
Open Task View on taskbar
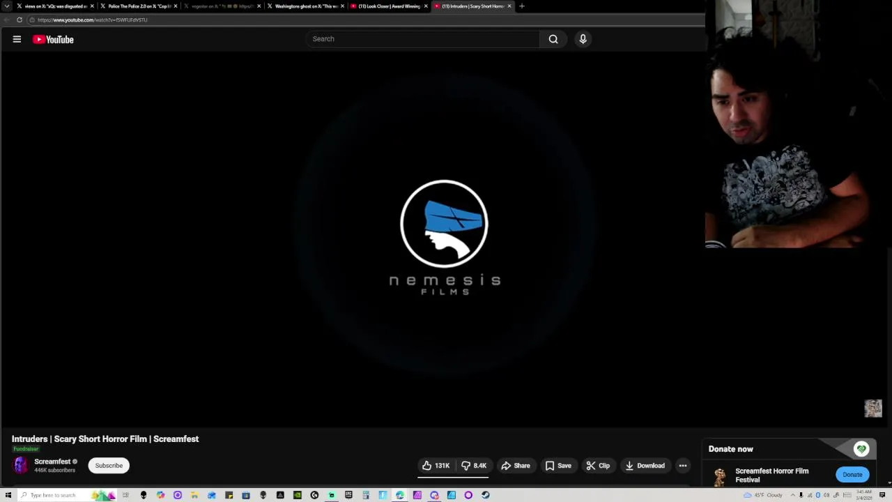[125, 495]
